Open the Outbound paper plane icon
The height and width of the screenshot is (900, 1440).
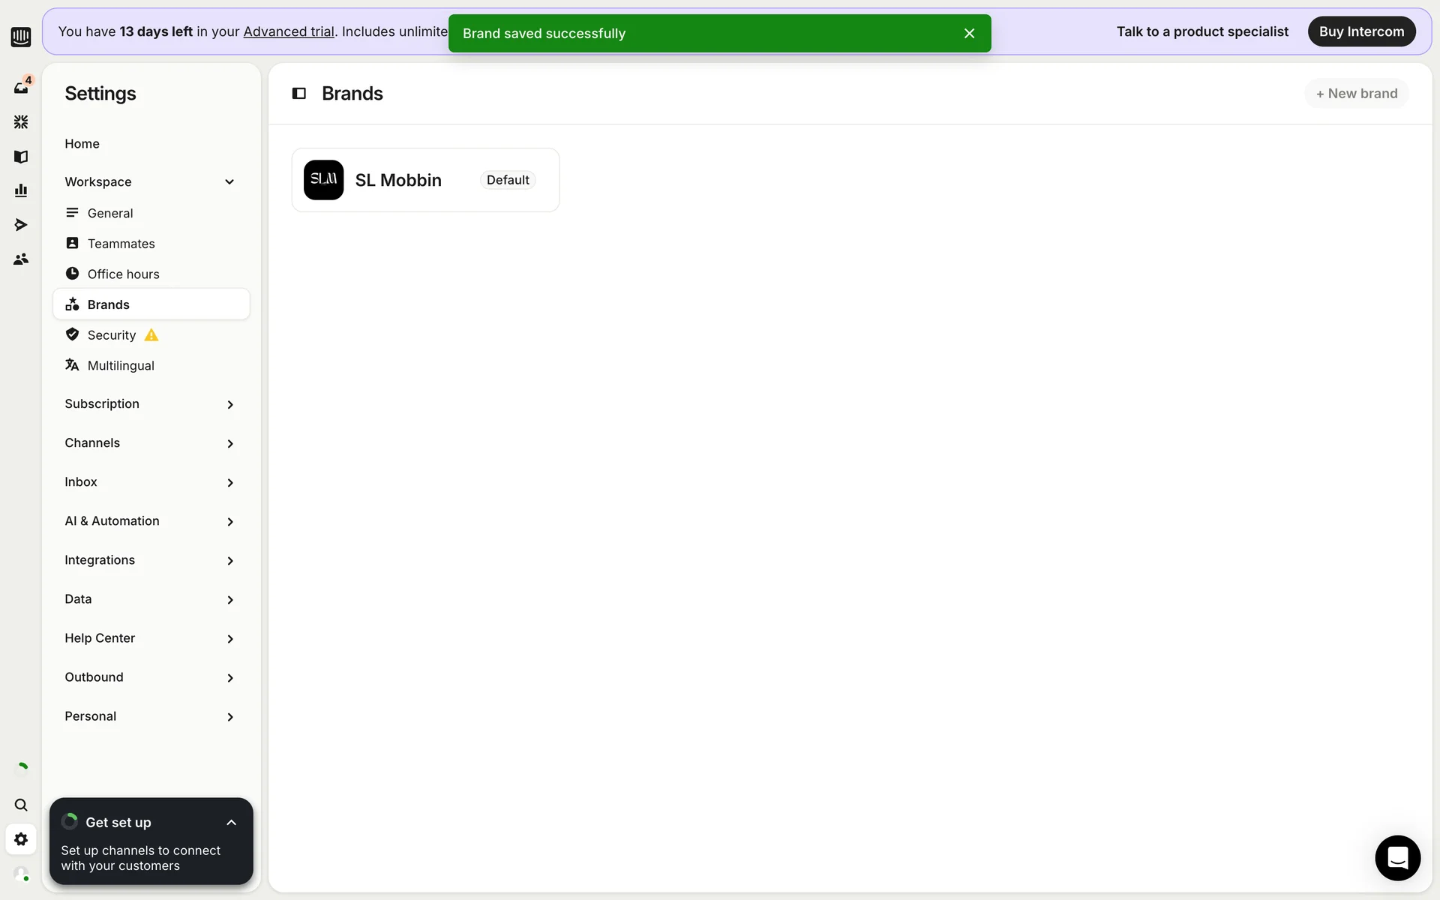21,225
